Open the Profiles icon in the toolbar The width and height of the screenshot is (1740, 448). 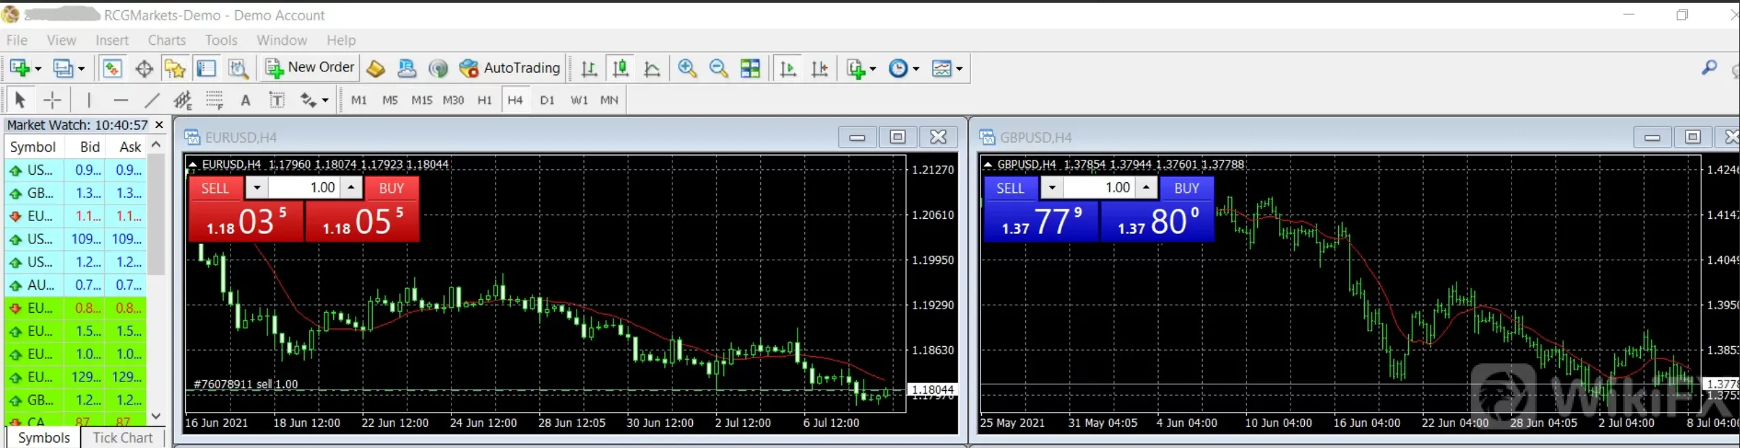[x=63, y=68]
